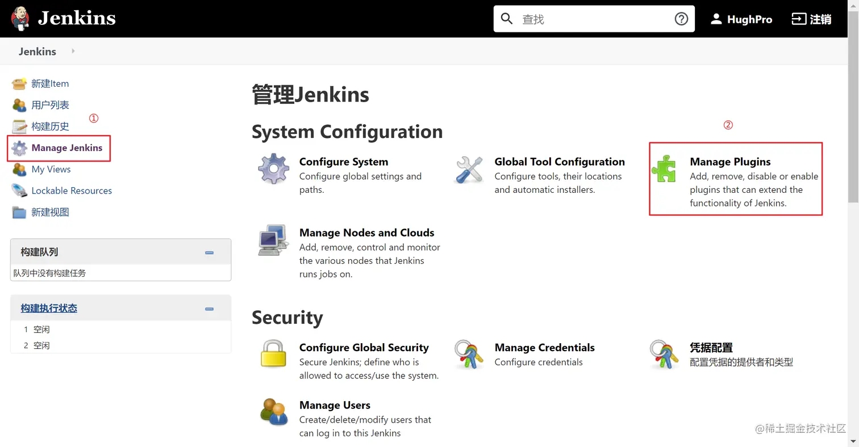This screenshot has width=859, height=447.
Task: Open My Views in sidebar
Action: 51,169
